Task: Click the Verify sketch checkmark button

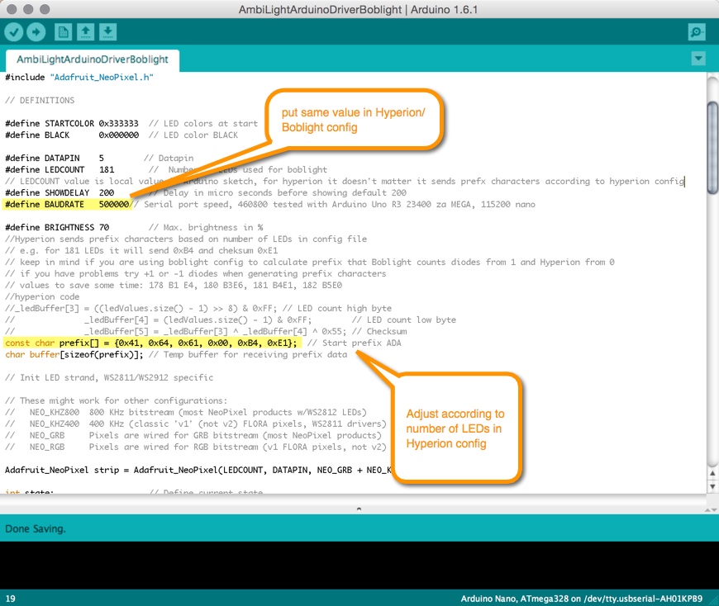Action: (14, 31)
